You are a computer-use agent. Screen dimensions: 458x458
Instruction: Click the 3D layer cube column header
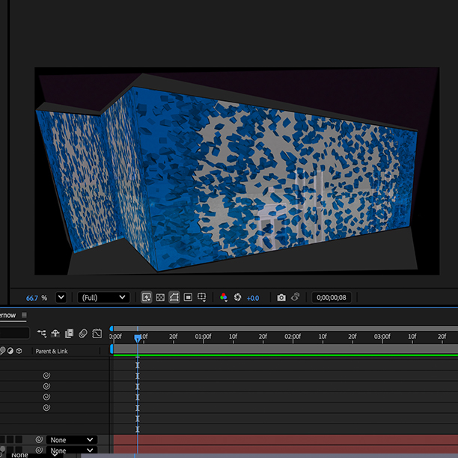tap(19, 351)
